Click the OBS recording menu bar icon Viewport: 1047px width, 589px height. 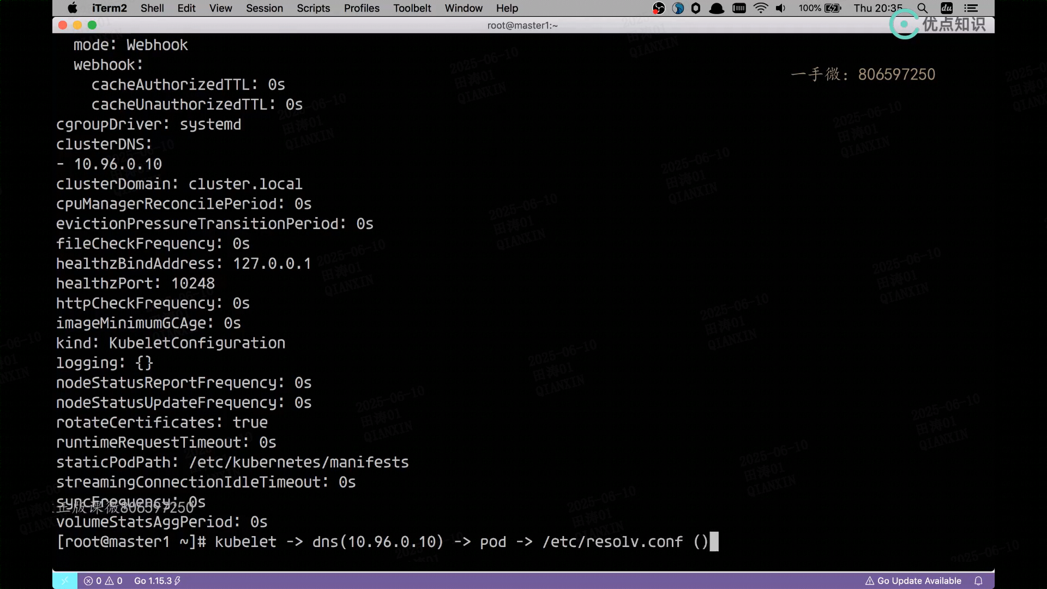[659, 8]
